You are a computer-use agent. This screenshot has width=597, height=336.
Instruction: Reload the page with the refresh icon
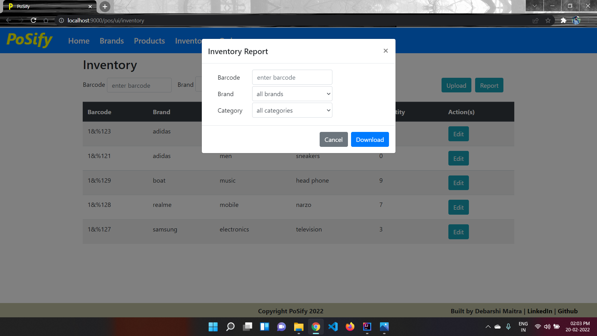click(34, 21)
